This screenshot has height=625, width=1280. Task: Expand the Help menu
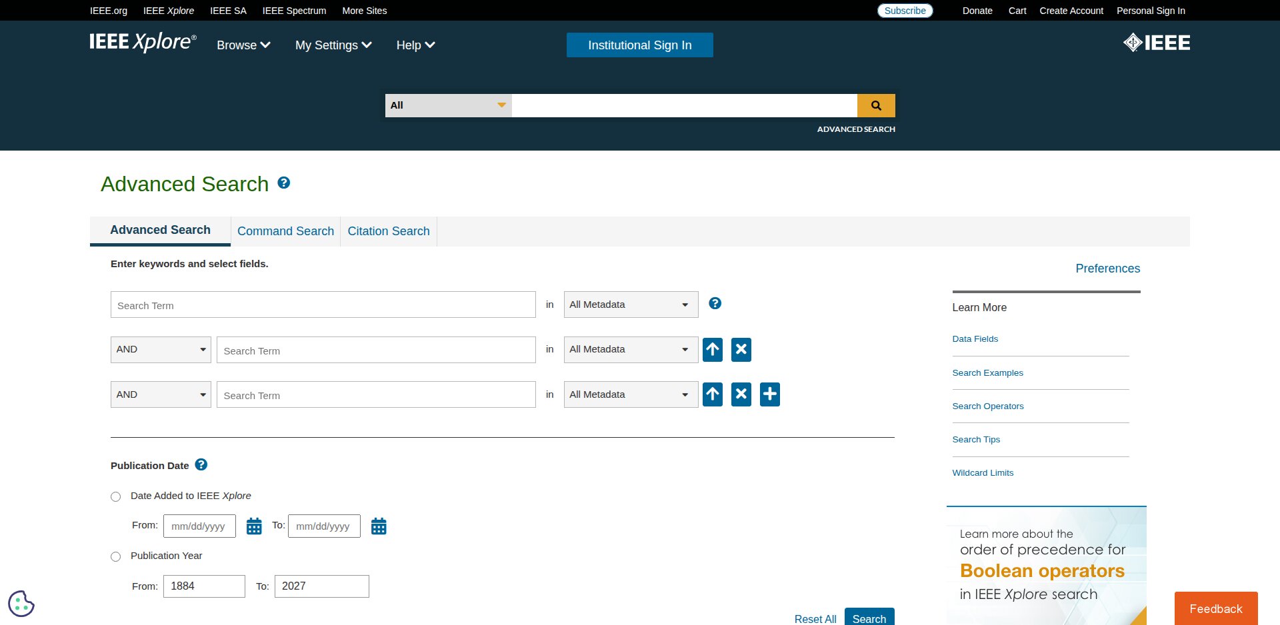click(415, 45)
